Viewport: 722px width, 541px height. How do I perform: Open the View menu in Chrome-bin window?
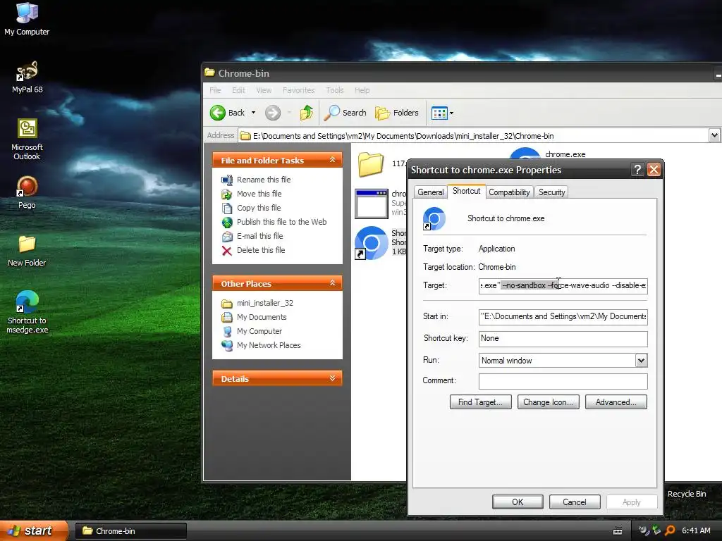click(264, 90)
